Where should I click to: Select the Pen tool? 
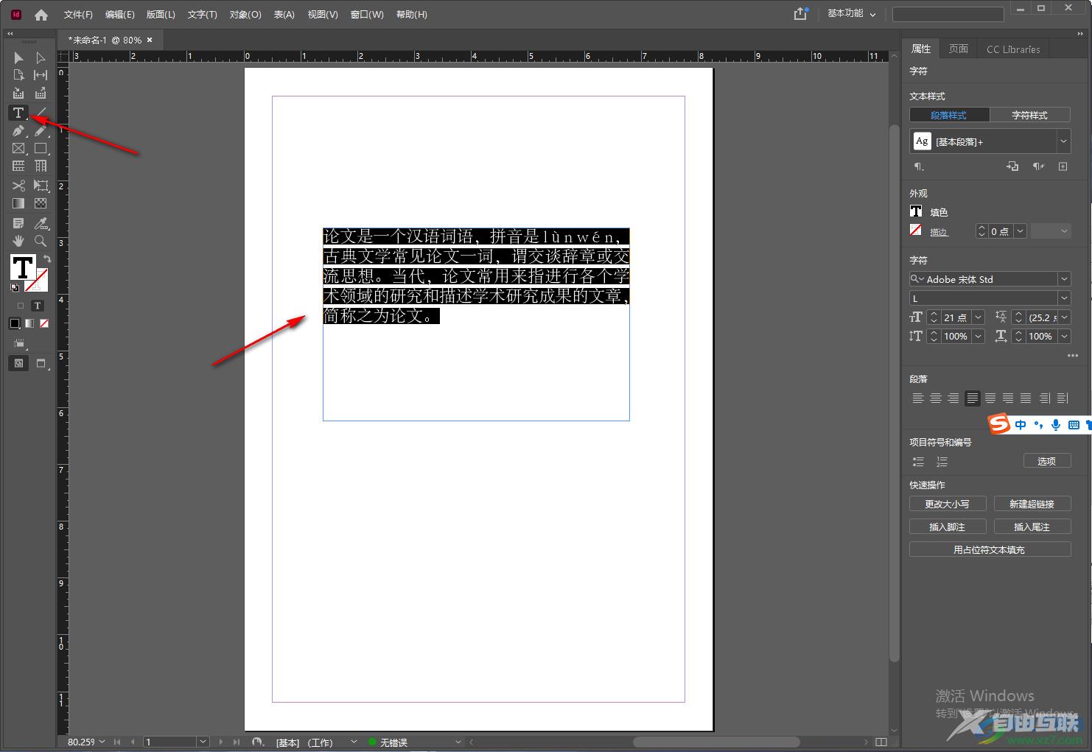[18, 131]
